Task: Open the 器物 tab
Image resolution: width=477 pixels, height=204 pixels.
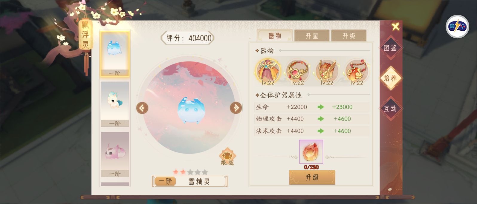Action: coord(275,36)
